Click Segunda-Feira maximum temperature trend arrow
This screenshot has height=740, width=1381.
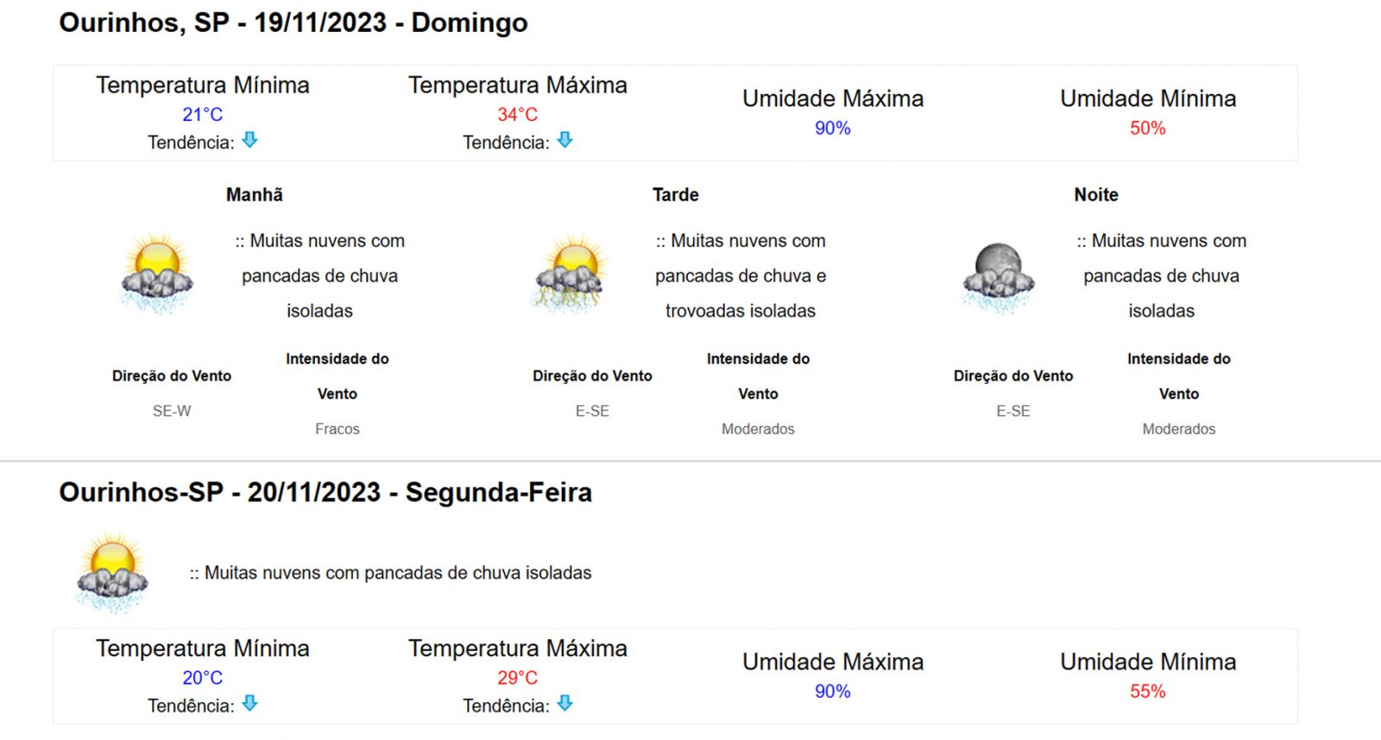(x=564, y=703)
